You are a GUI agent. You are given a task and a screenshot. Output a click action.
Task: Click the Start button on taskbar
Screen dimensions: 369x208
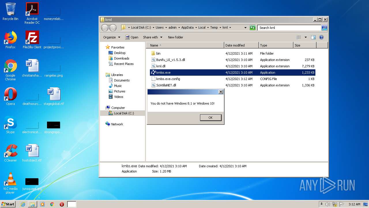8,204
